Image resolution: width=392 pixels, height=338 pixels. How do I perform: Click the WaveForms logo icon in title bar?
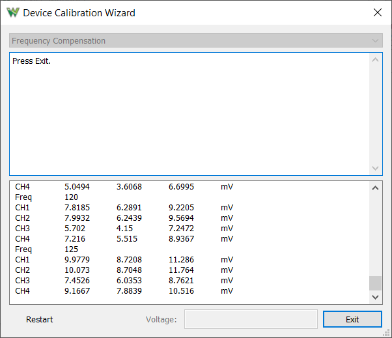point(13,12)
